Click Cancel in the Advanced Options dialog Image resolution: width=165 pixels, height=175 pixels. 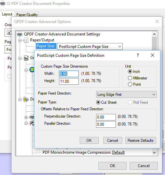(x=144, y=166)
